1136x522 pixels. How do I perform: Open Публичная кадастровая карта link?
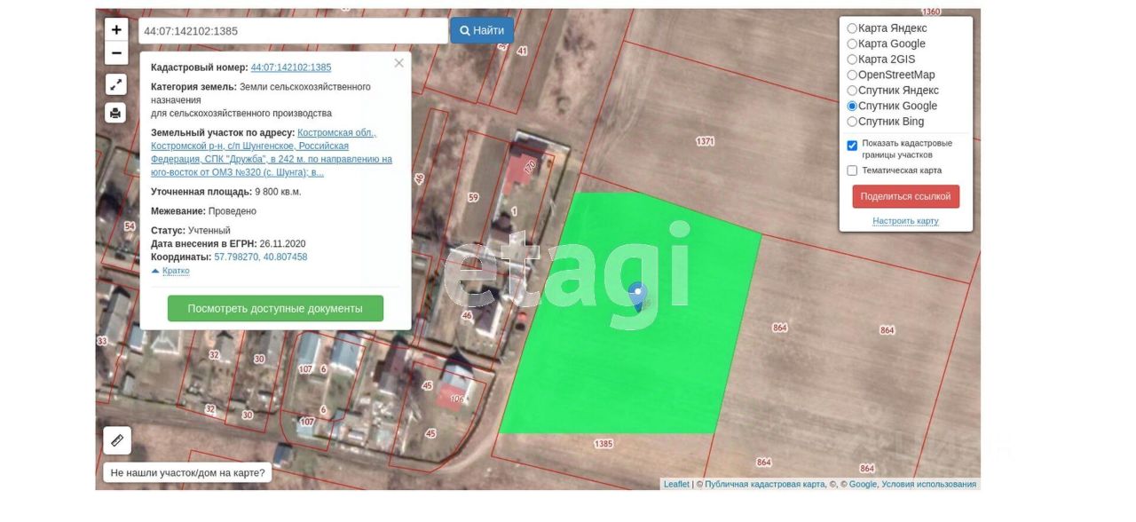click(764, 484)
